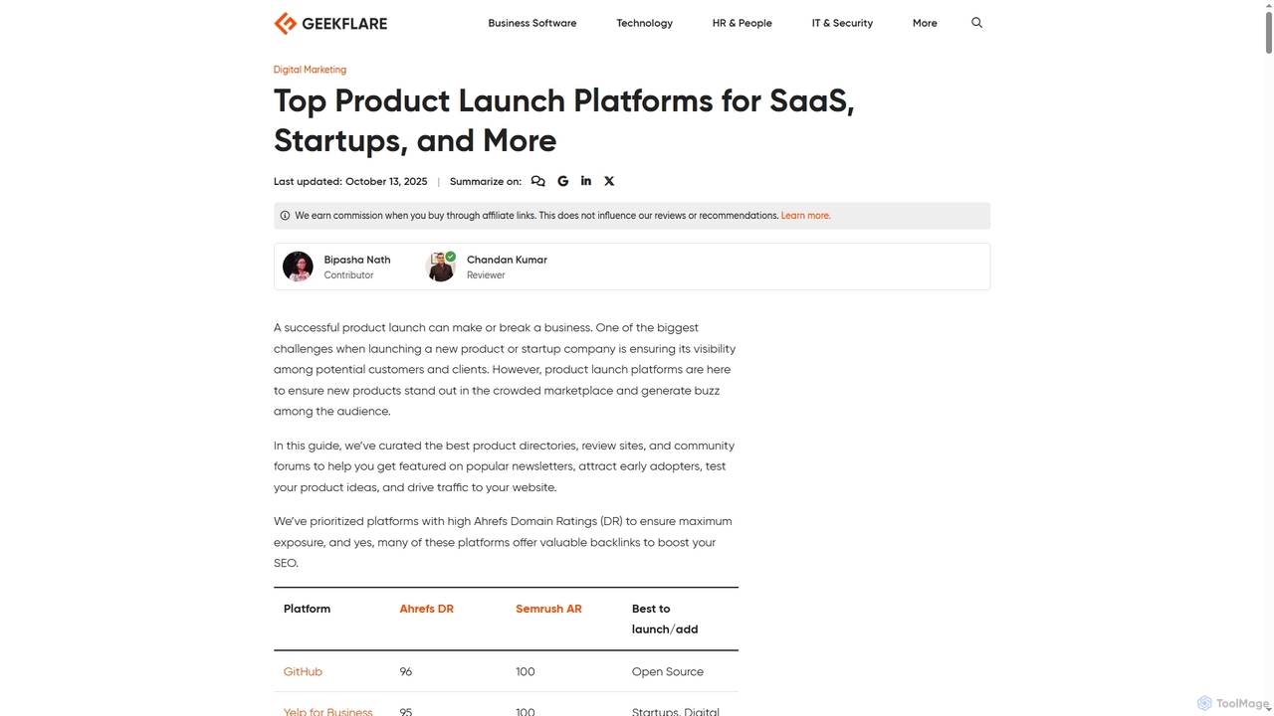The height and width of the screenshot is (716, 1274).
Task: Click Bipasha Nath's avatar
Action: (x=298, y=267)
